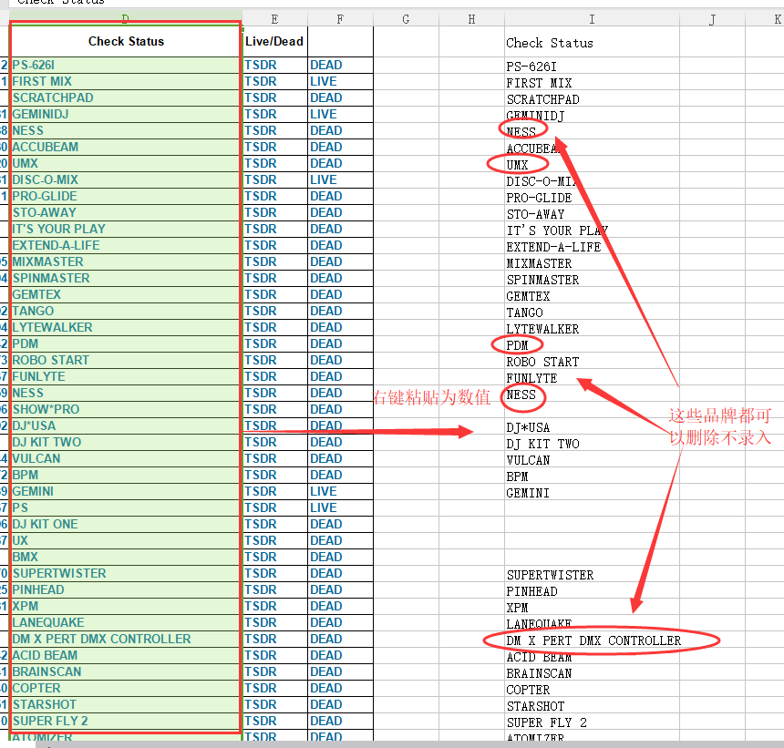Image resolution: width=784 pixels, height=748 pixels.
Task: Select the EXTEND-A-LIFE cell in column D
Action: click(126, 245)
